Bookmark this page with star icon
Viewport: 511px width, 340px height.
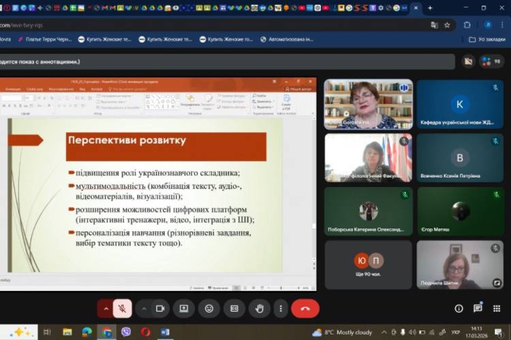click(448, 24)
